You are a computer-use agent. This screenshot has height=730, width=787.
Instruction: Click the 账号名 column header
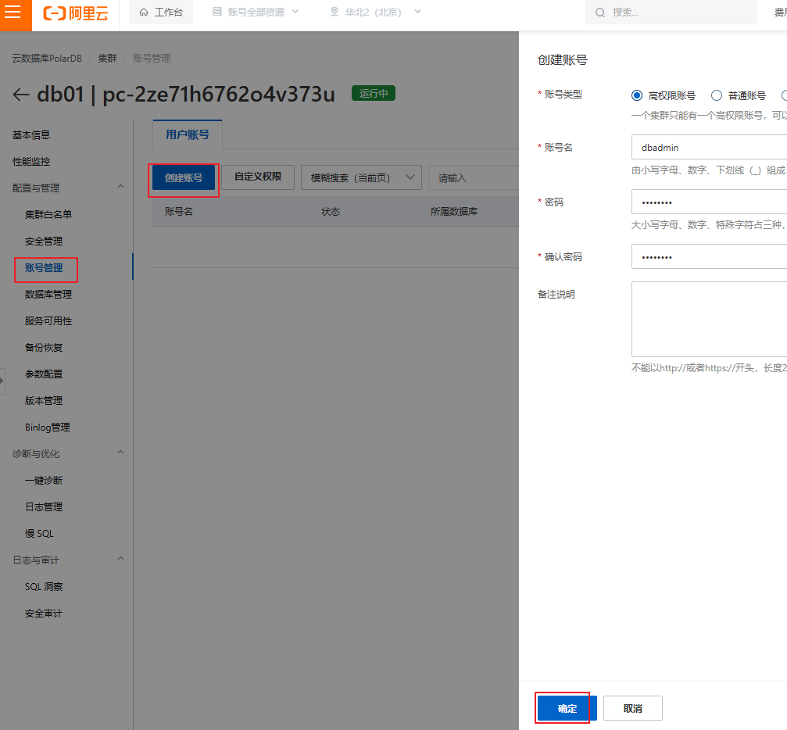pyautogui.click(x=179, y=211)
